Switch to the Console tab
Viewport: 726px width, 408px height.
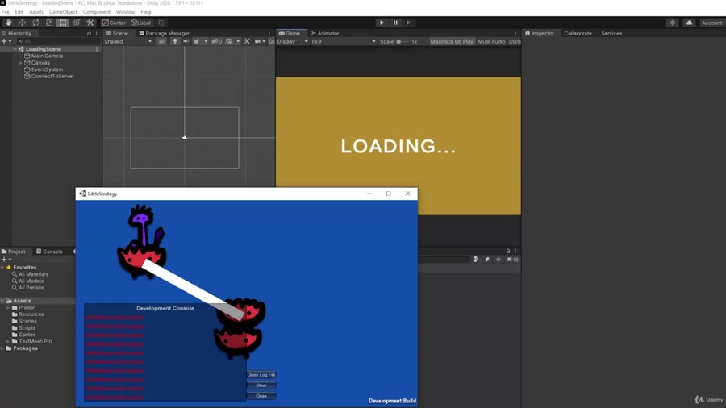tap(49, 252)
